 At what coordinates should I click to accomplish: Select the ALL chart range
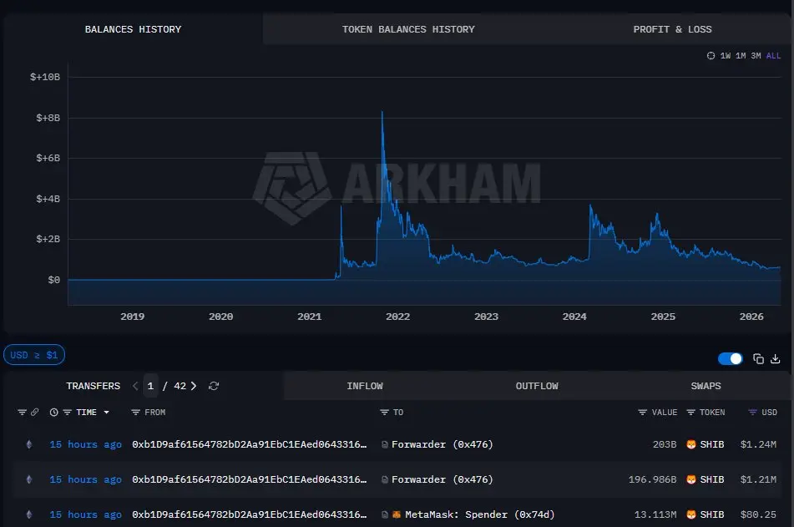pyautogui.click(x=773, y=56)
